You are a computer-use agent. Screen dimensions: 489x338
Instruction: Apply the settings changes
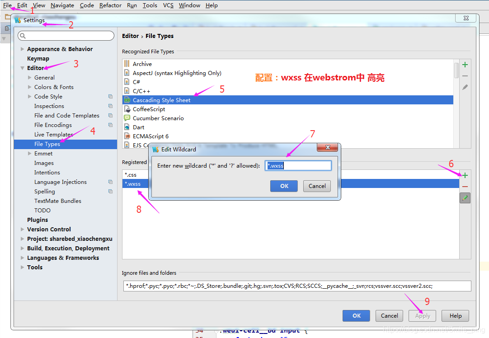(423, 315)
